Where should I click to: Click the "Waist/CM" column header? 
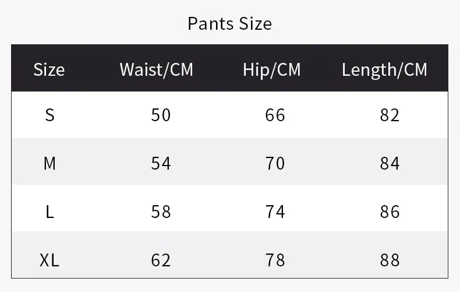tap(156, 70)
